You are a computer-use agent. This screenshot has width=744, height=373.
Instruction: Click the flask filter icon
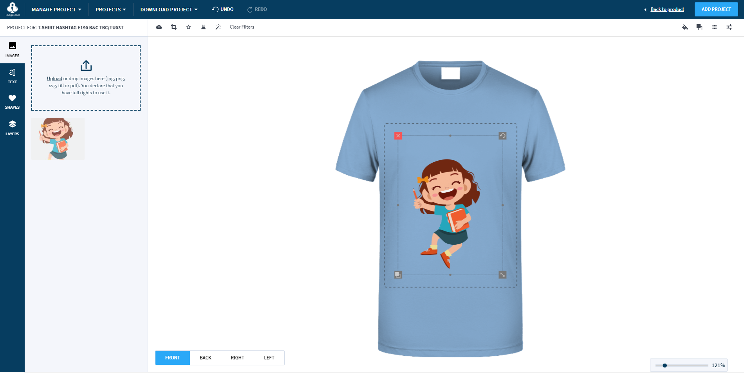click(204, 27)
